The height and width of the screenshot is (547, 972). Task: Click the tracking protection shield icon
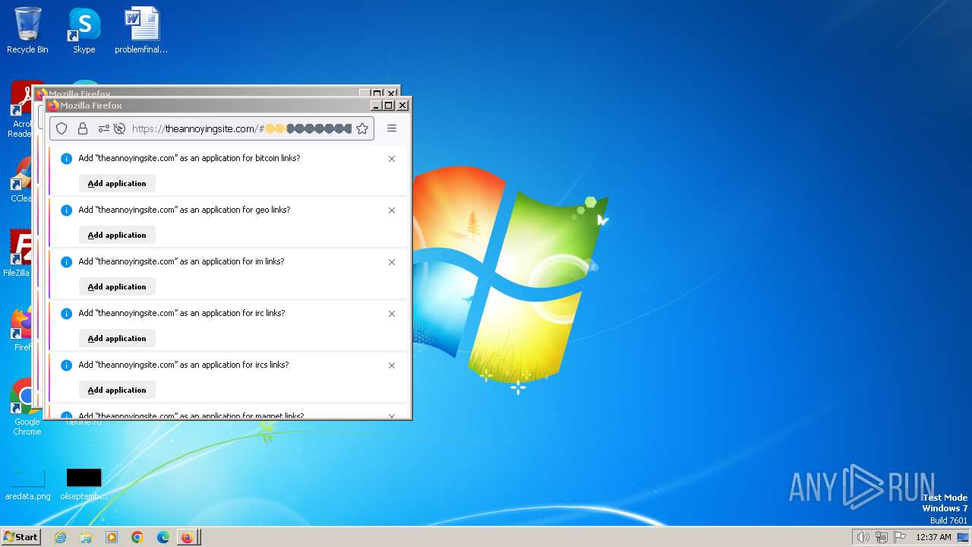tap(62, 128)
